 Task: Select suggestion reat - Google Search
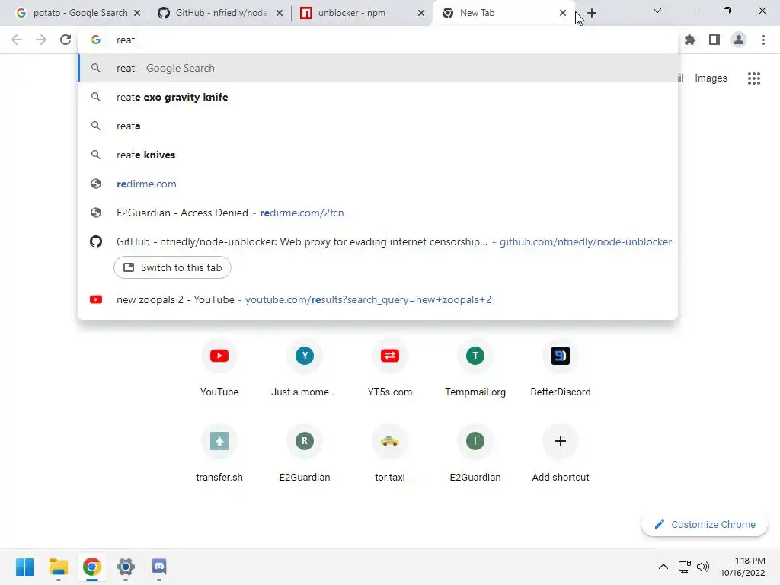(378, 68)
